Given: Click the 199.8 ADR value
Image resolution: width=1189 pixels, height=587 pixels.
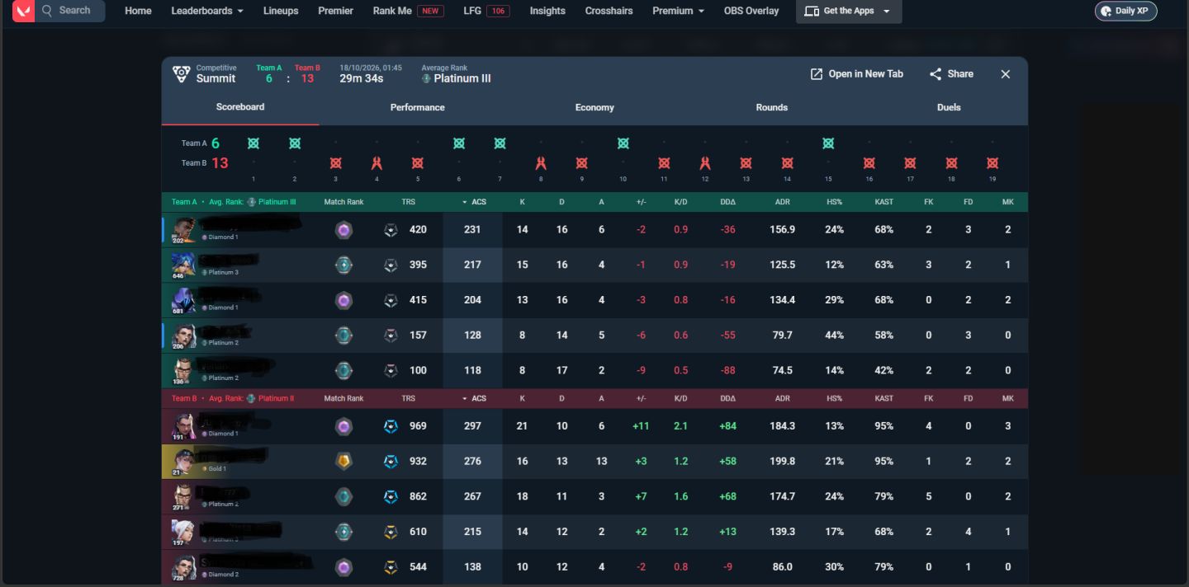Looking at the screenshot, I should point(781,462).
